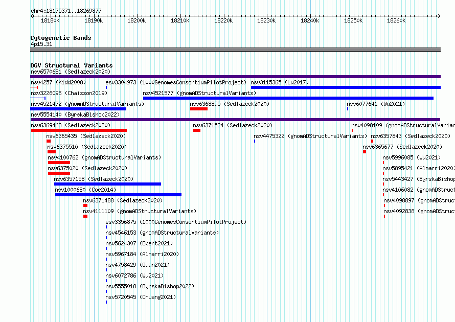Click the 18200k ruler tick label
Image resolution: width=455 pixels, height=322 pixels.
(136, 20)
